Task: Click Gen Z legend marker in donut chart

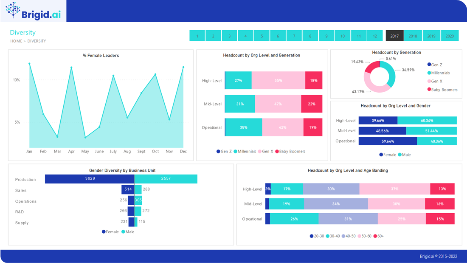Action: [429, 65]
